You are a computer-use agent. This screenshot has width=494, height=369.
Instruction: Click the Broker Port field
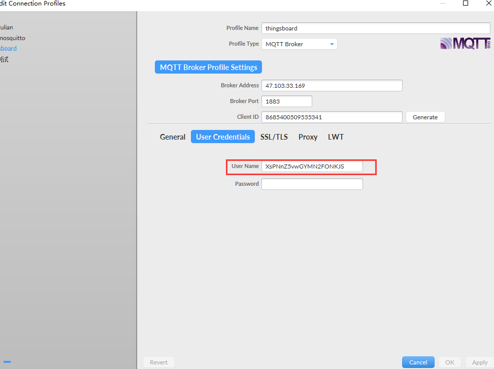287,102
